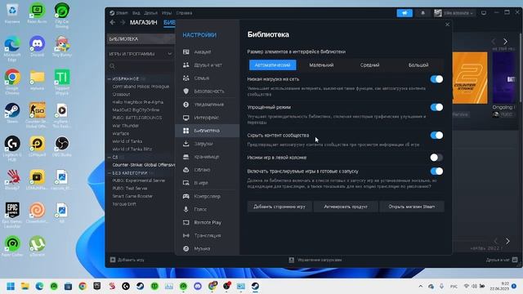Click Добавить стороннюю игру button
The width and height of the screenshot is (523, 294).
[x=279, y=207]
